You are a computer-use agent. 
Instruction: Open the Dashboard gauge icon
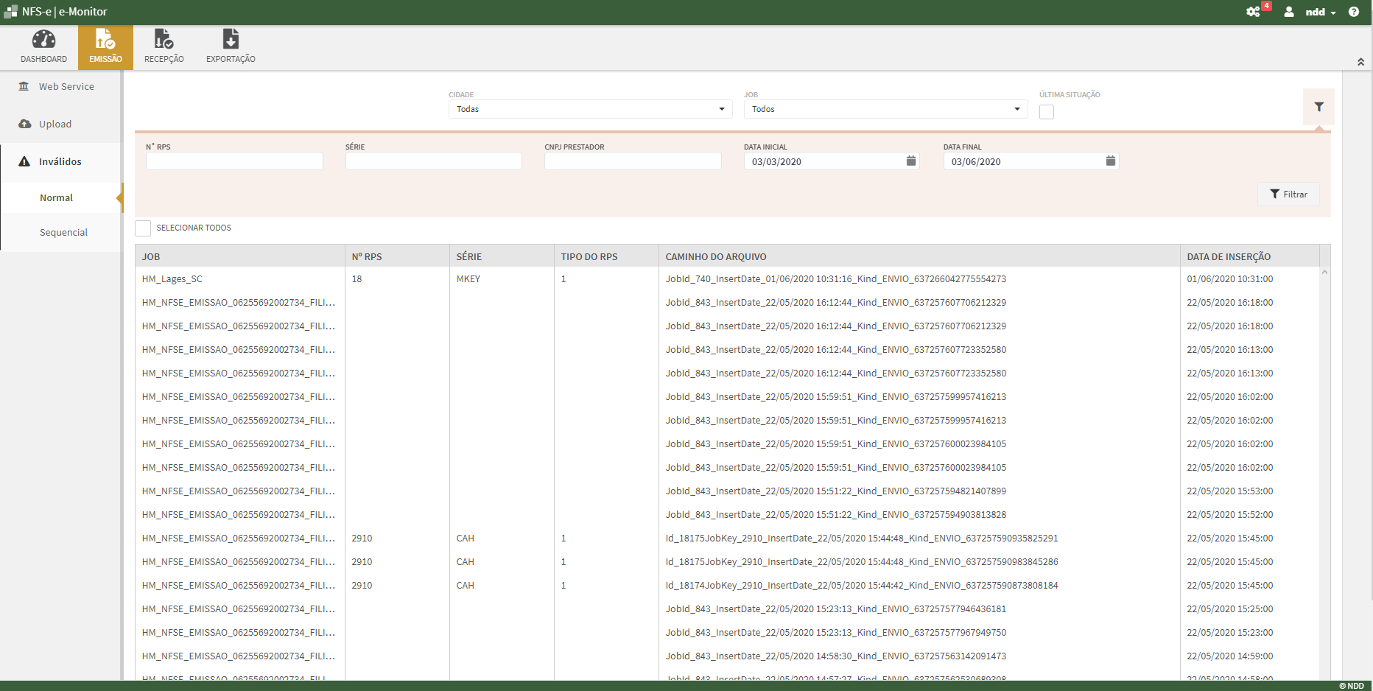click(43, 40)
